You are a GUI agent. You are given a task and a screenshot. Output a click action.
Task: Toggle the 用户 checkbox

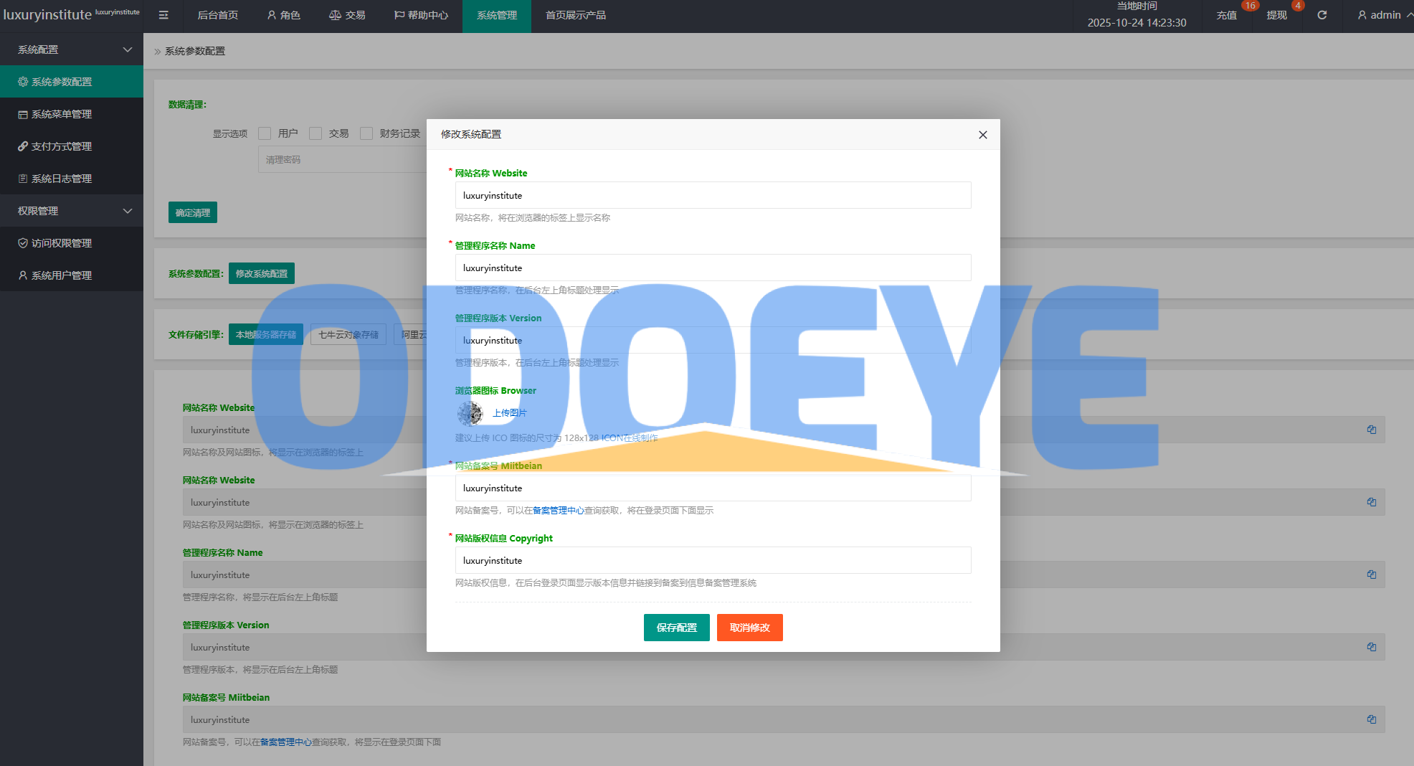[x=265, y=133]
